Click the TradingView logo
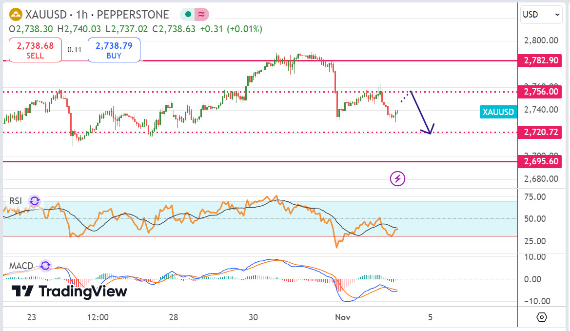 69,292
